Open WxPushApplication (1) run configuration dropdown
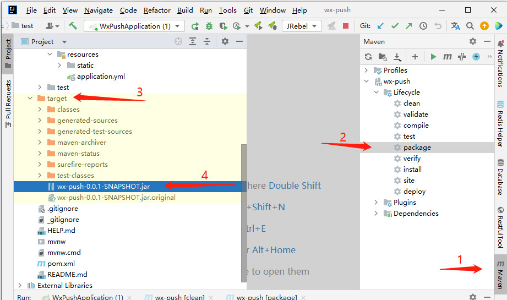The image size is (507, 300). (134, 26)
